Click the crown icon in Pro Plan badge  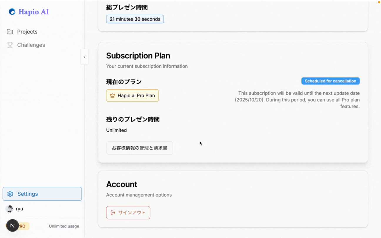[x=112, y=95]
